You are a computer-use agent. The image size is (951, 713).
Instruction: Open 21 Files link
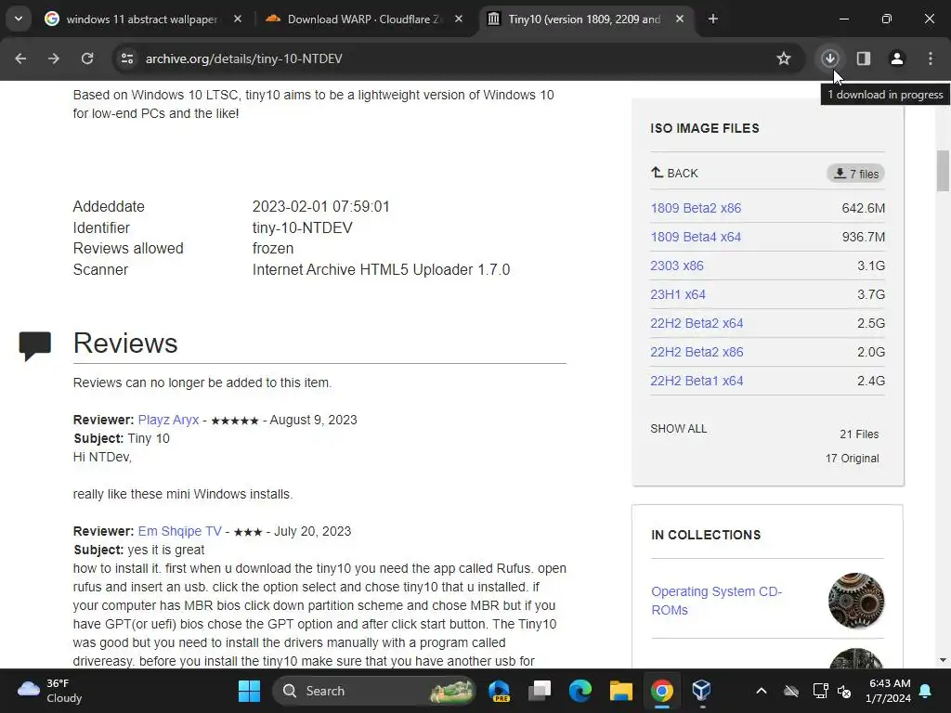point(859,434)
